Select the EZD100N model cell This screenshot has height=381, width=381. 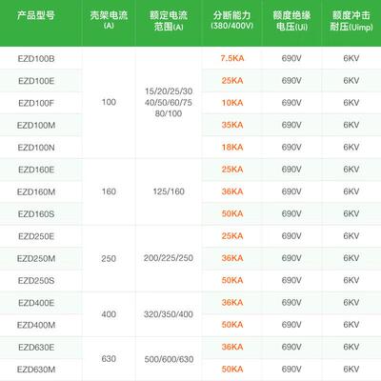click(x=36, y=148)
